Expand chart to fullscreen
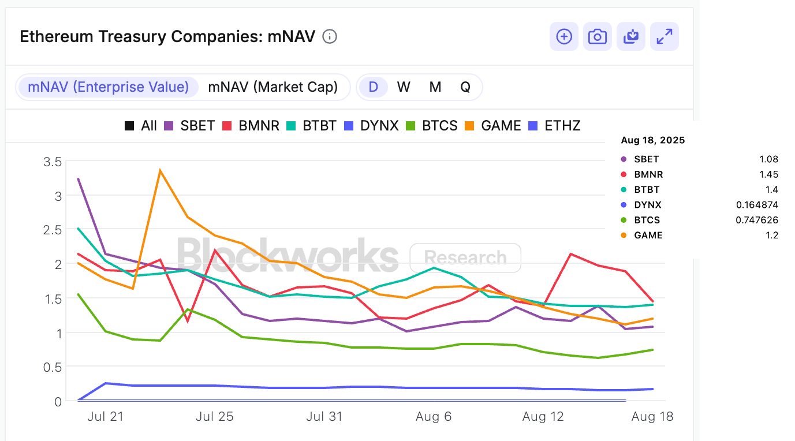 click(x=665, y=37)
